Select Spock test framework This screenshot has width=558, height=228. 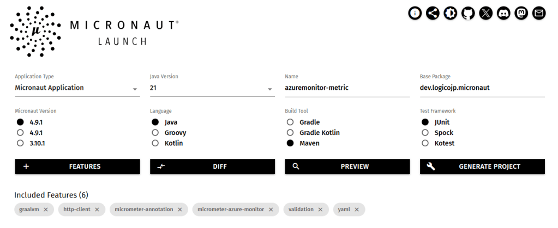[x=425, y=133]
